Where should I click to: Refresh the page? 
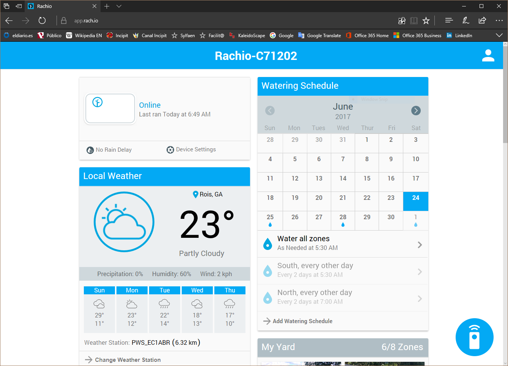coord(42,20)
